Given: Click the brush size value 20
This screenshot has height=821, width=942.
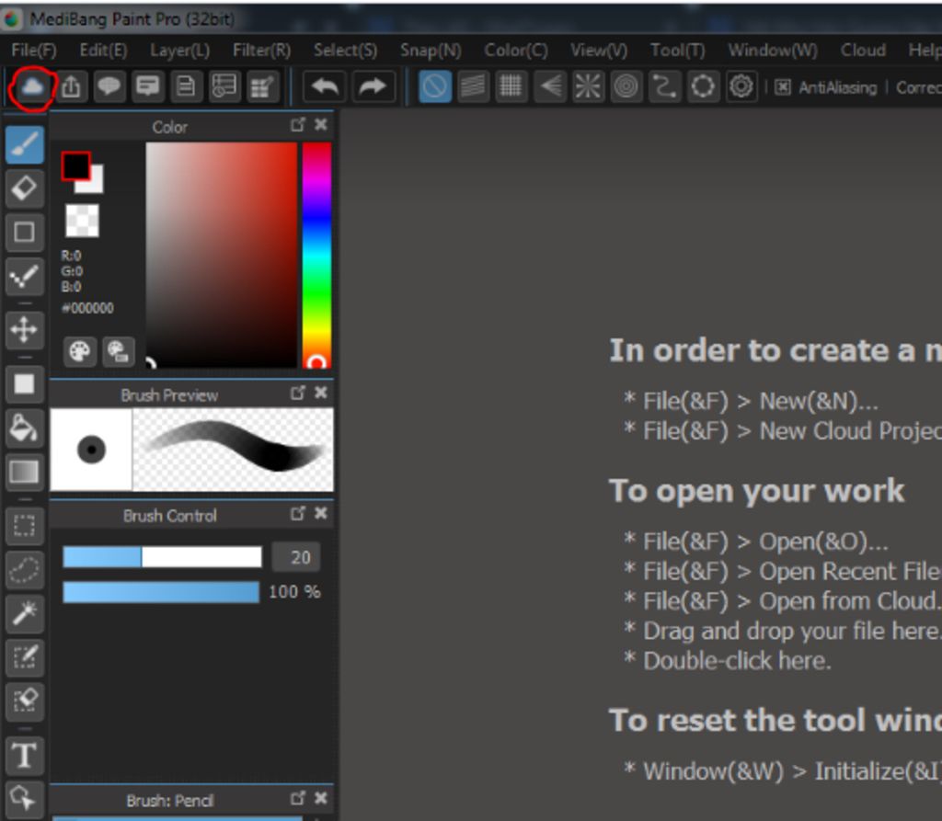Looking at the screenshot, I should [295, 557].
